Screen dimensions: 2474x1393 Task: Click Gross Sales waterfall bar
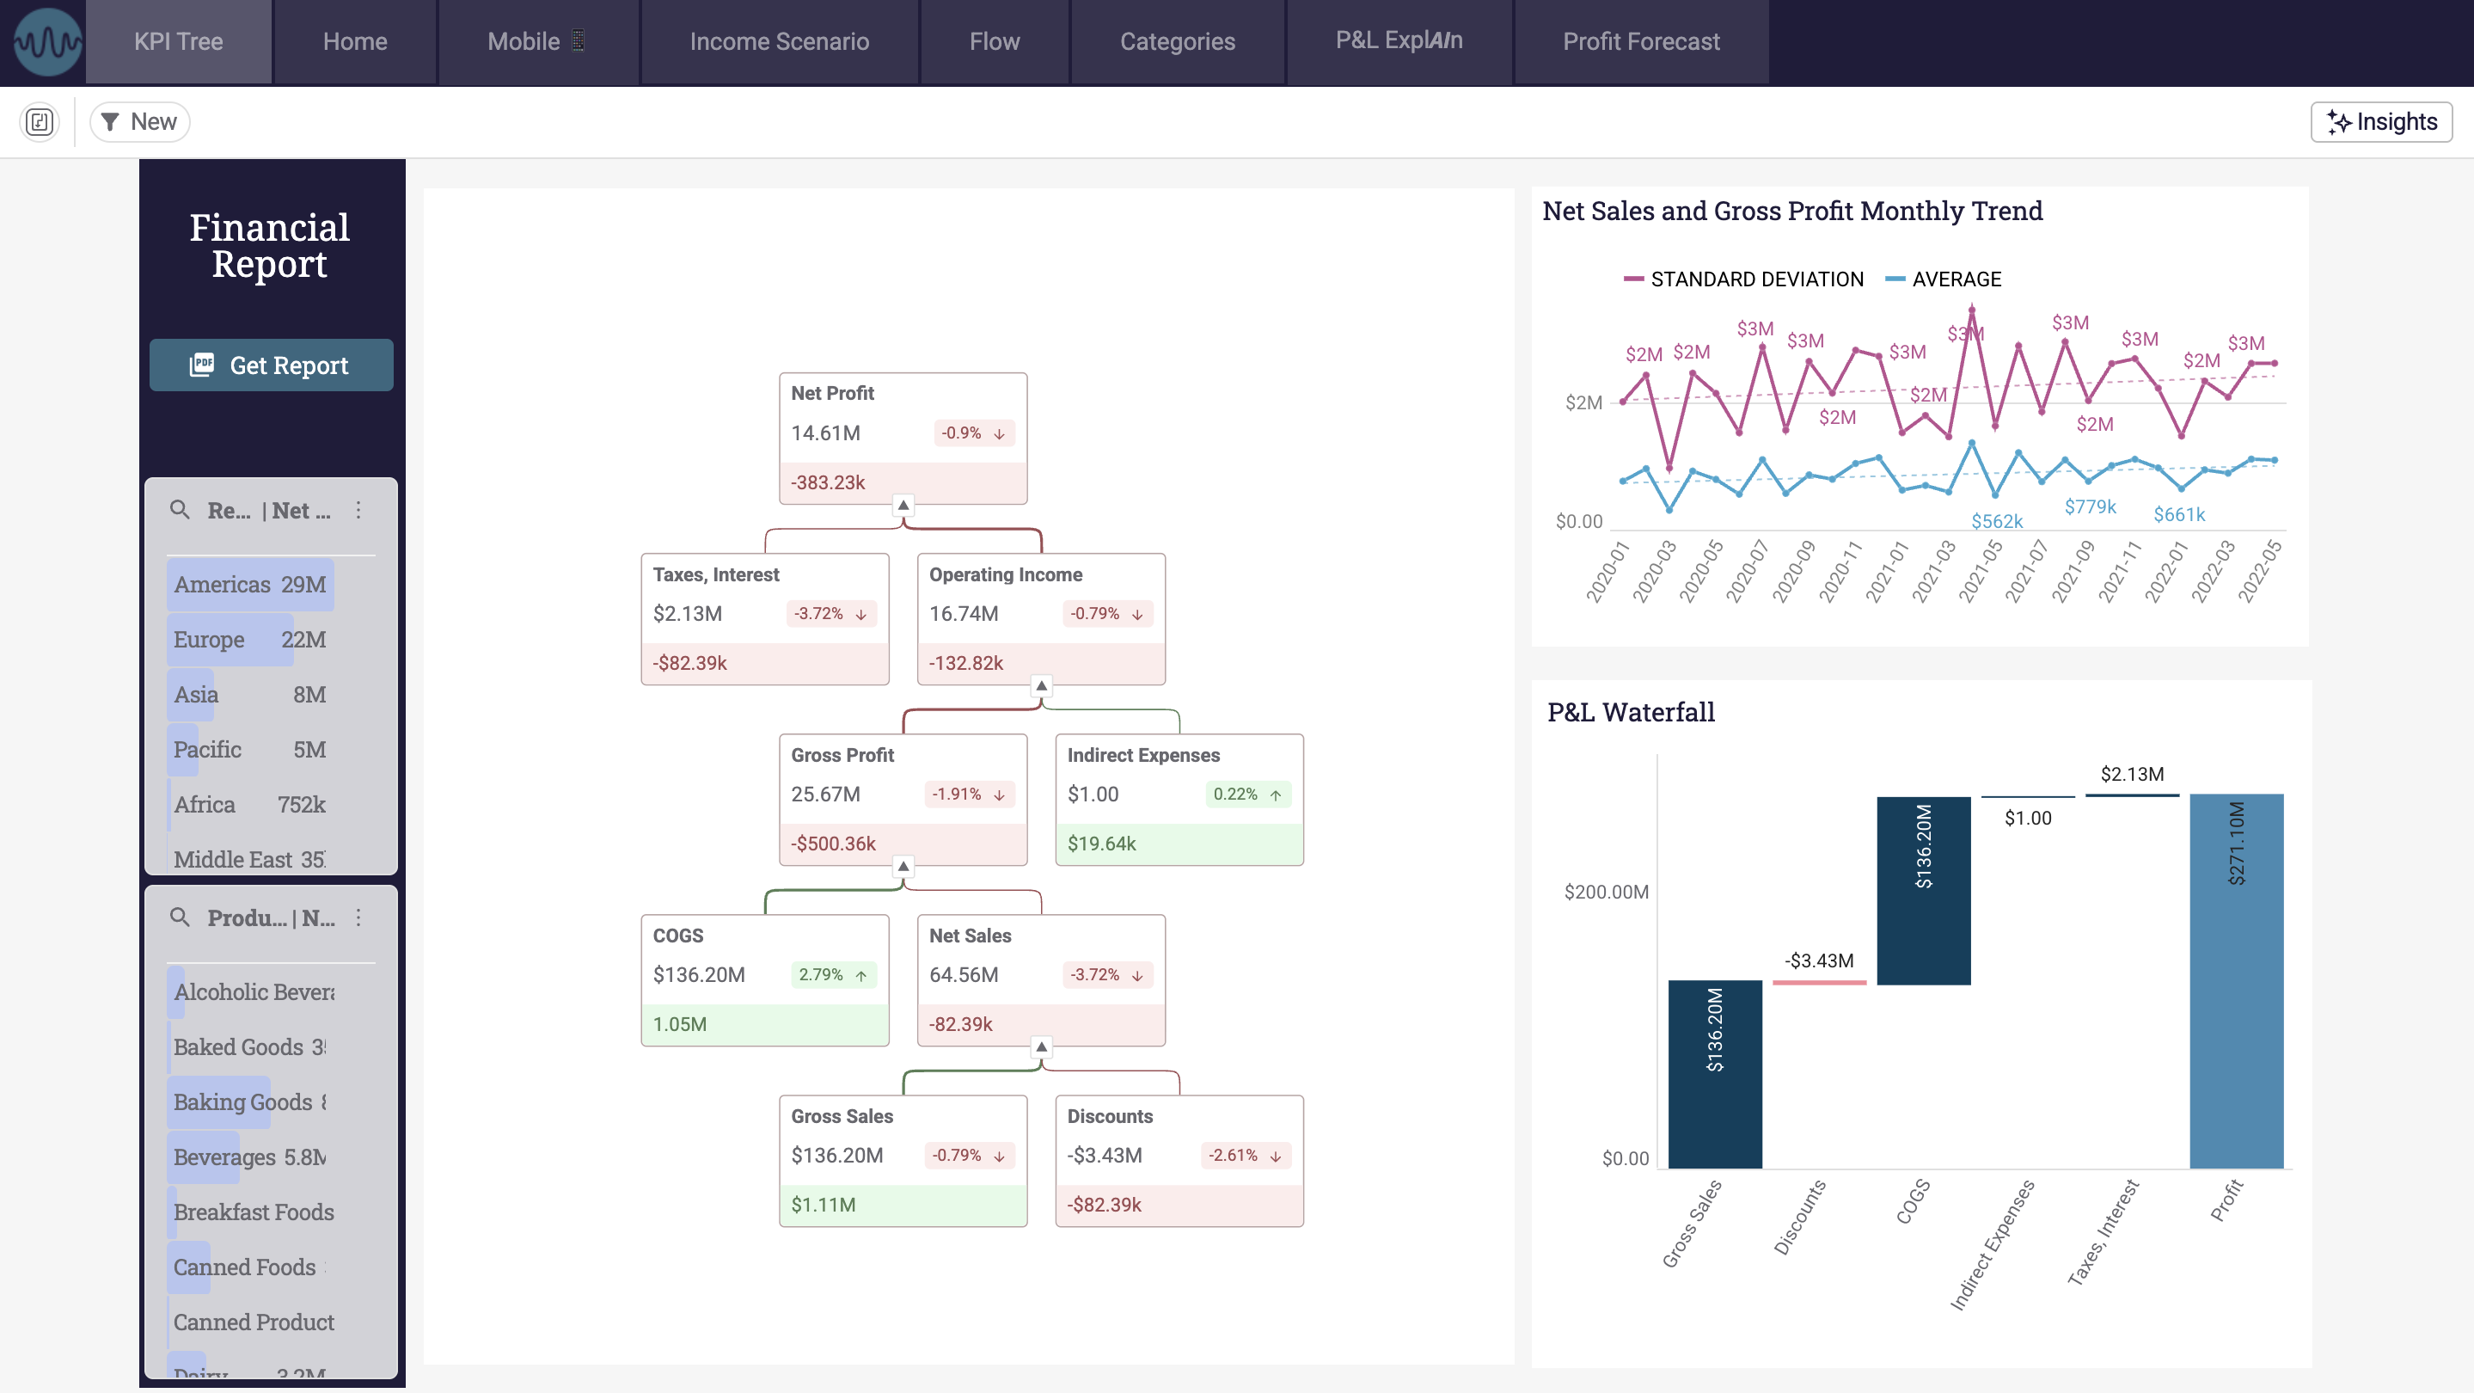1714,1074
